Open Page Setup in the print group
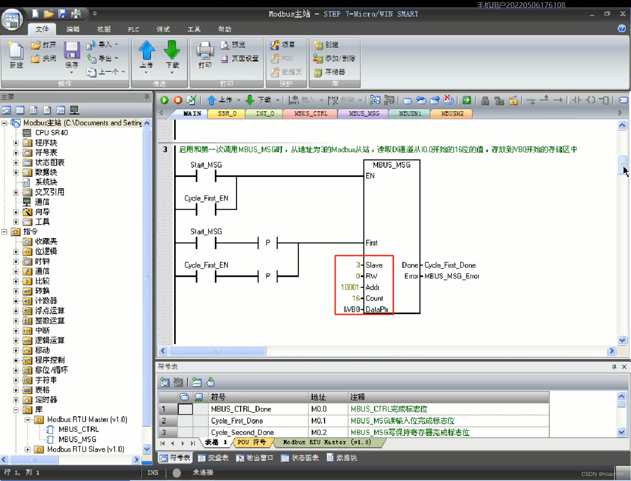This screenshot has height=481, width=631. tap(240, 59)
